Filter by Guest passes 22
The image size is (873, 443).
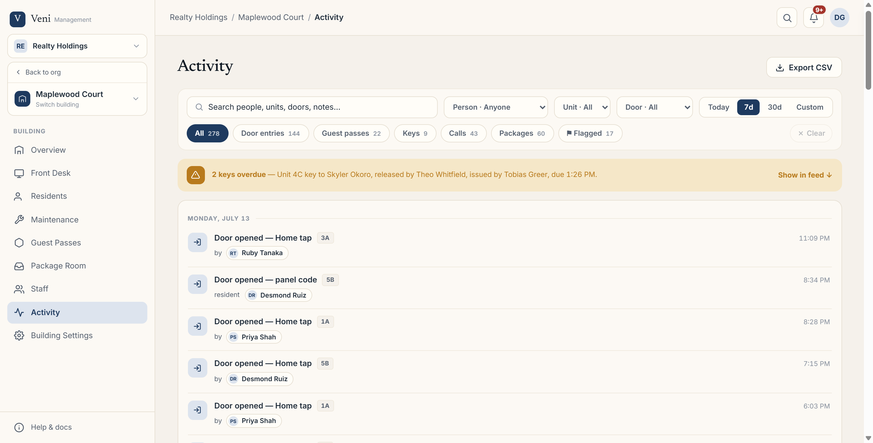coord(351,133)
